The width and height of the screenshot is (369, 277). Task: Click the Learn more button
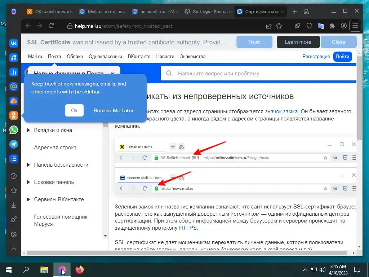(298, 42)
